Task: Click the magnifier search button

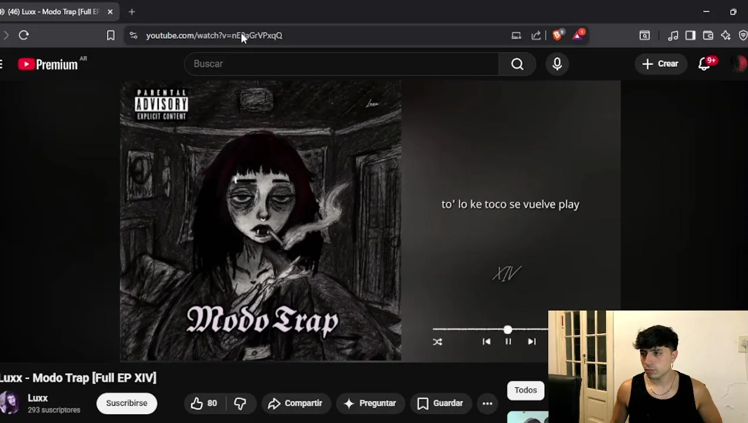Action: 517,63
